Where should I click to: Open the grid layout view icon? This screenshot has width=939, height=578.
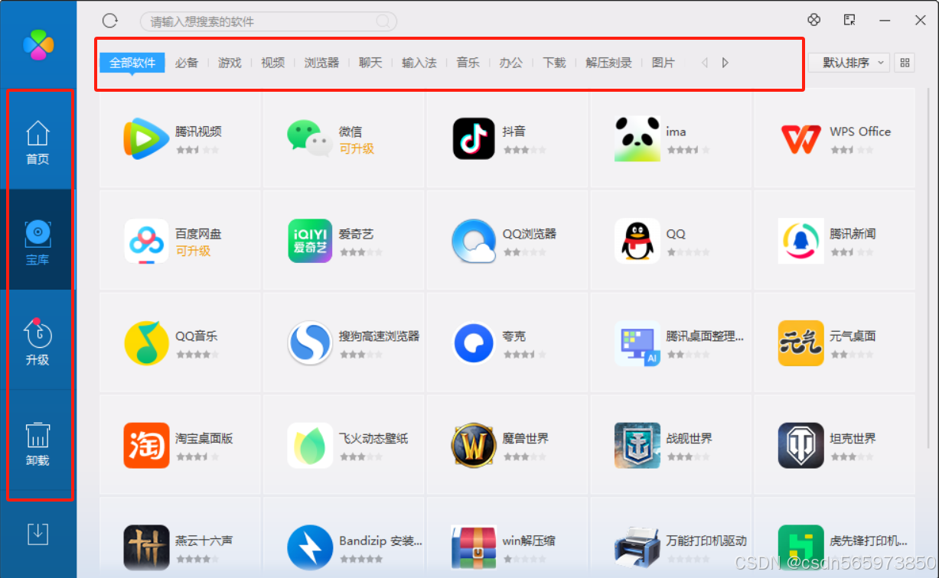click(905, 63)
